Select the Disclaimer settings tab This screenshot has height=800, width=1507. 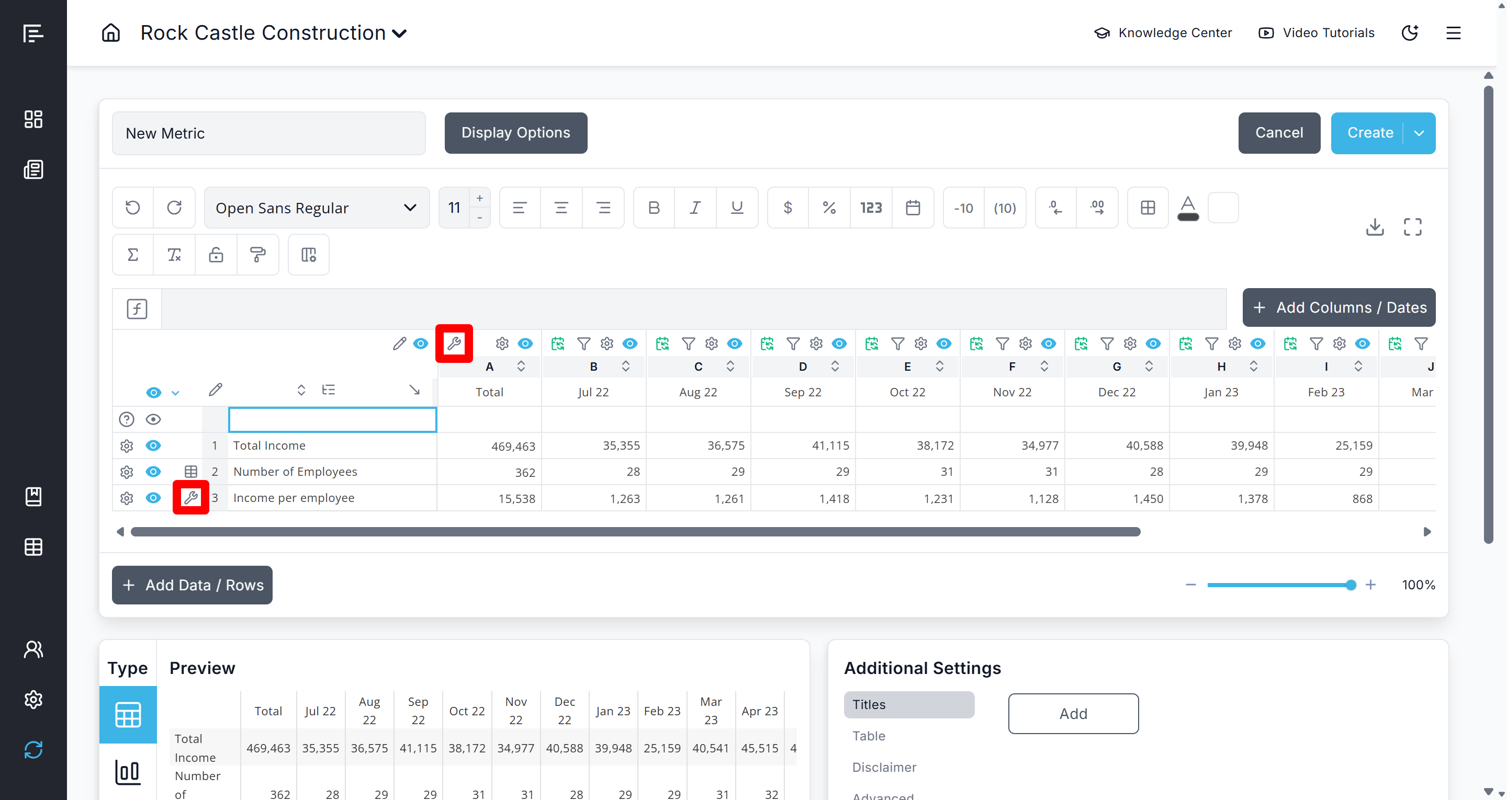pyautogui.click(x=883, y=767)
